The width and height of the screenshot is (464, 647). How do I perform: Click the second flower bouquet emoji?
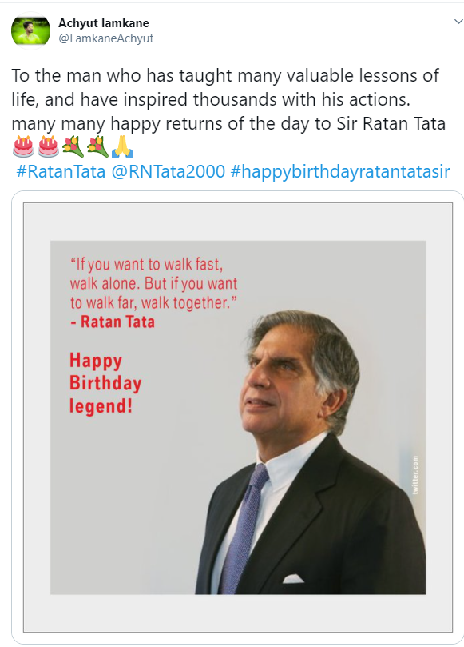click(x=97, y=146)
